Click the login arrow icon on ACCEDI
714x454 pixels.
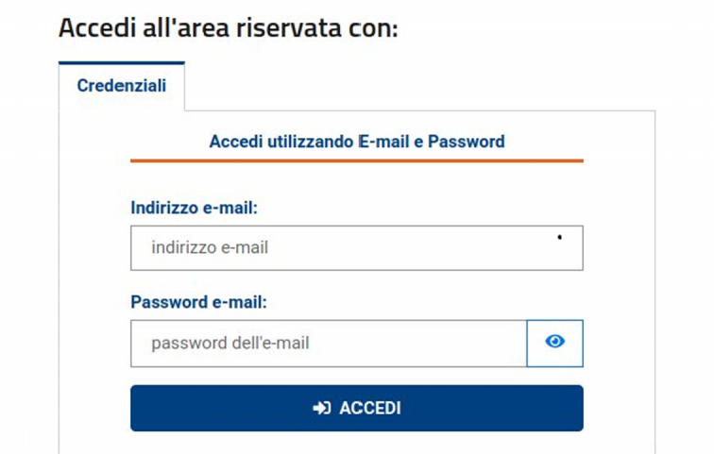321,408
